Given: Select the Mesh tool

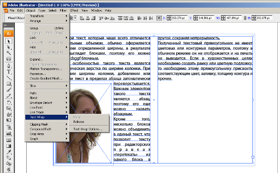Looking at the screenshot, I should click(x=9, y=140).
